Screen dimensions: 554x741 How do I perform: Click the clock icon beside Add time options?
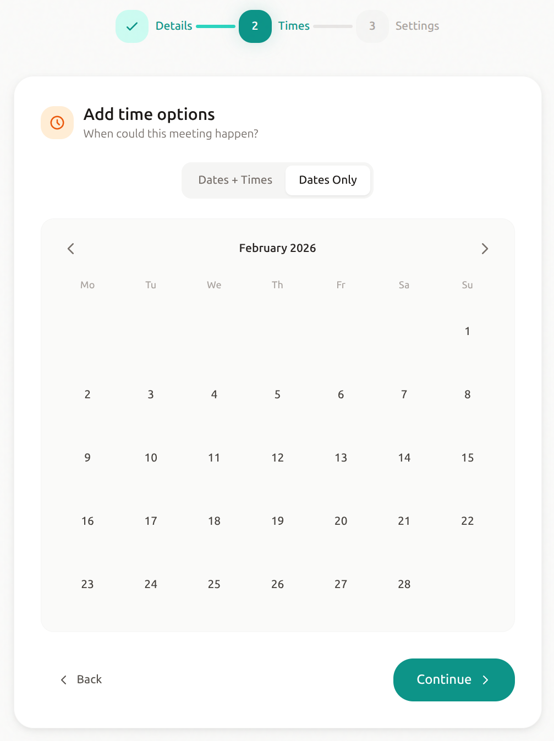[57, 122]
